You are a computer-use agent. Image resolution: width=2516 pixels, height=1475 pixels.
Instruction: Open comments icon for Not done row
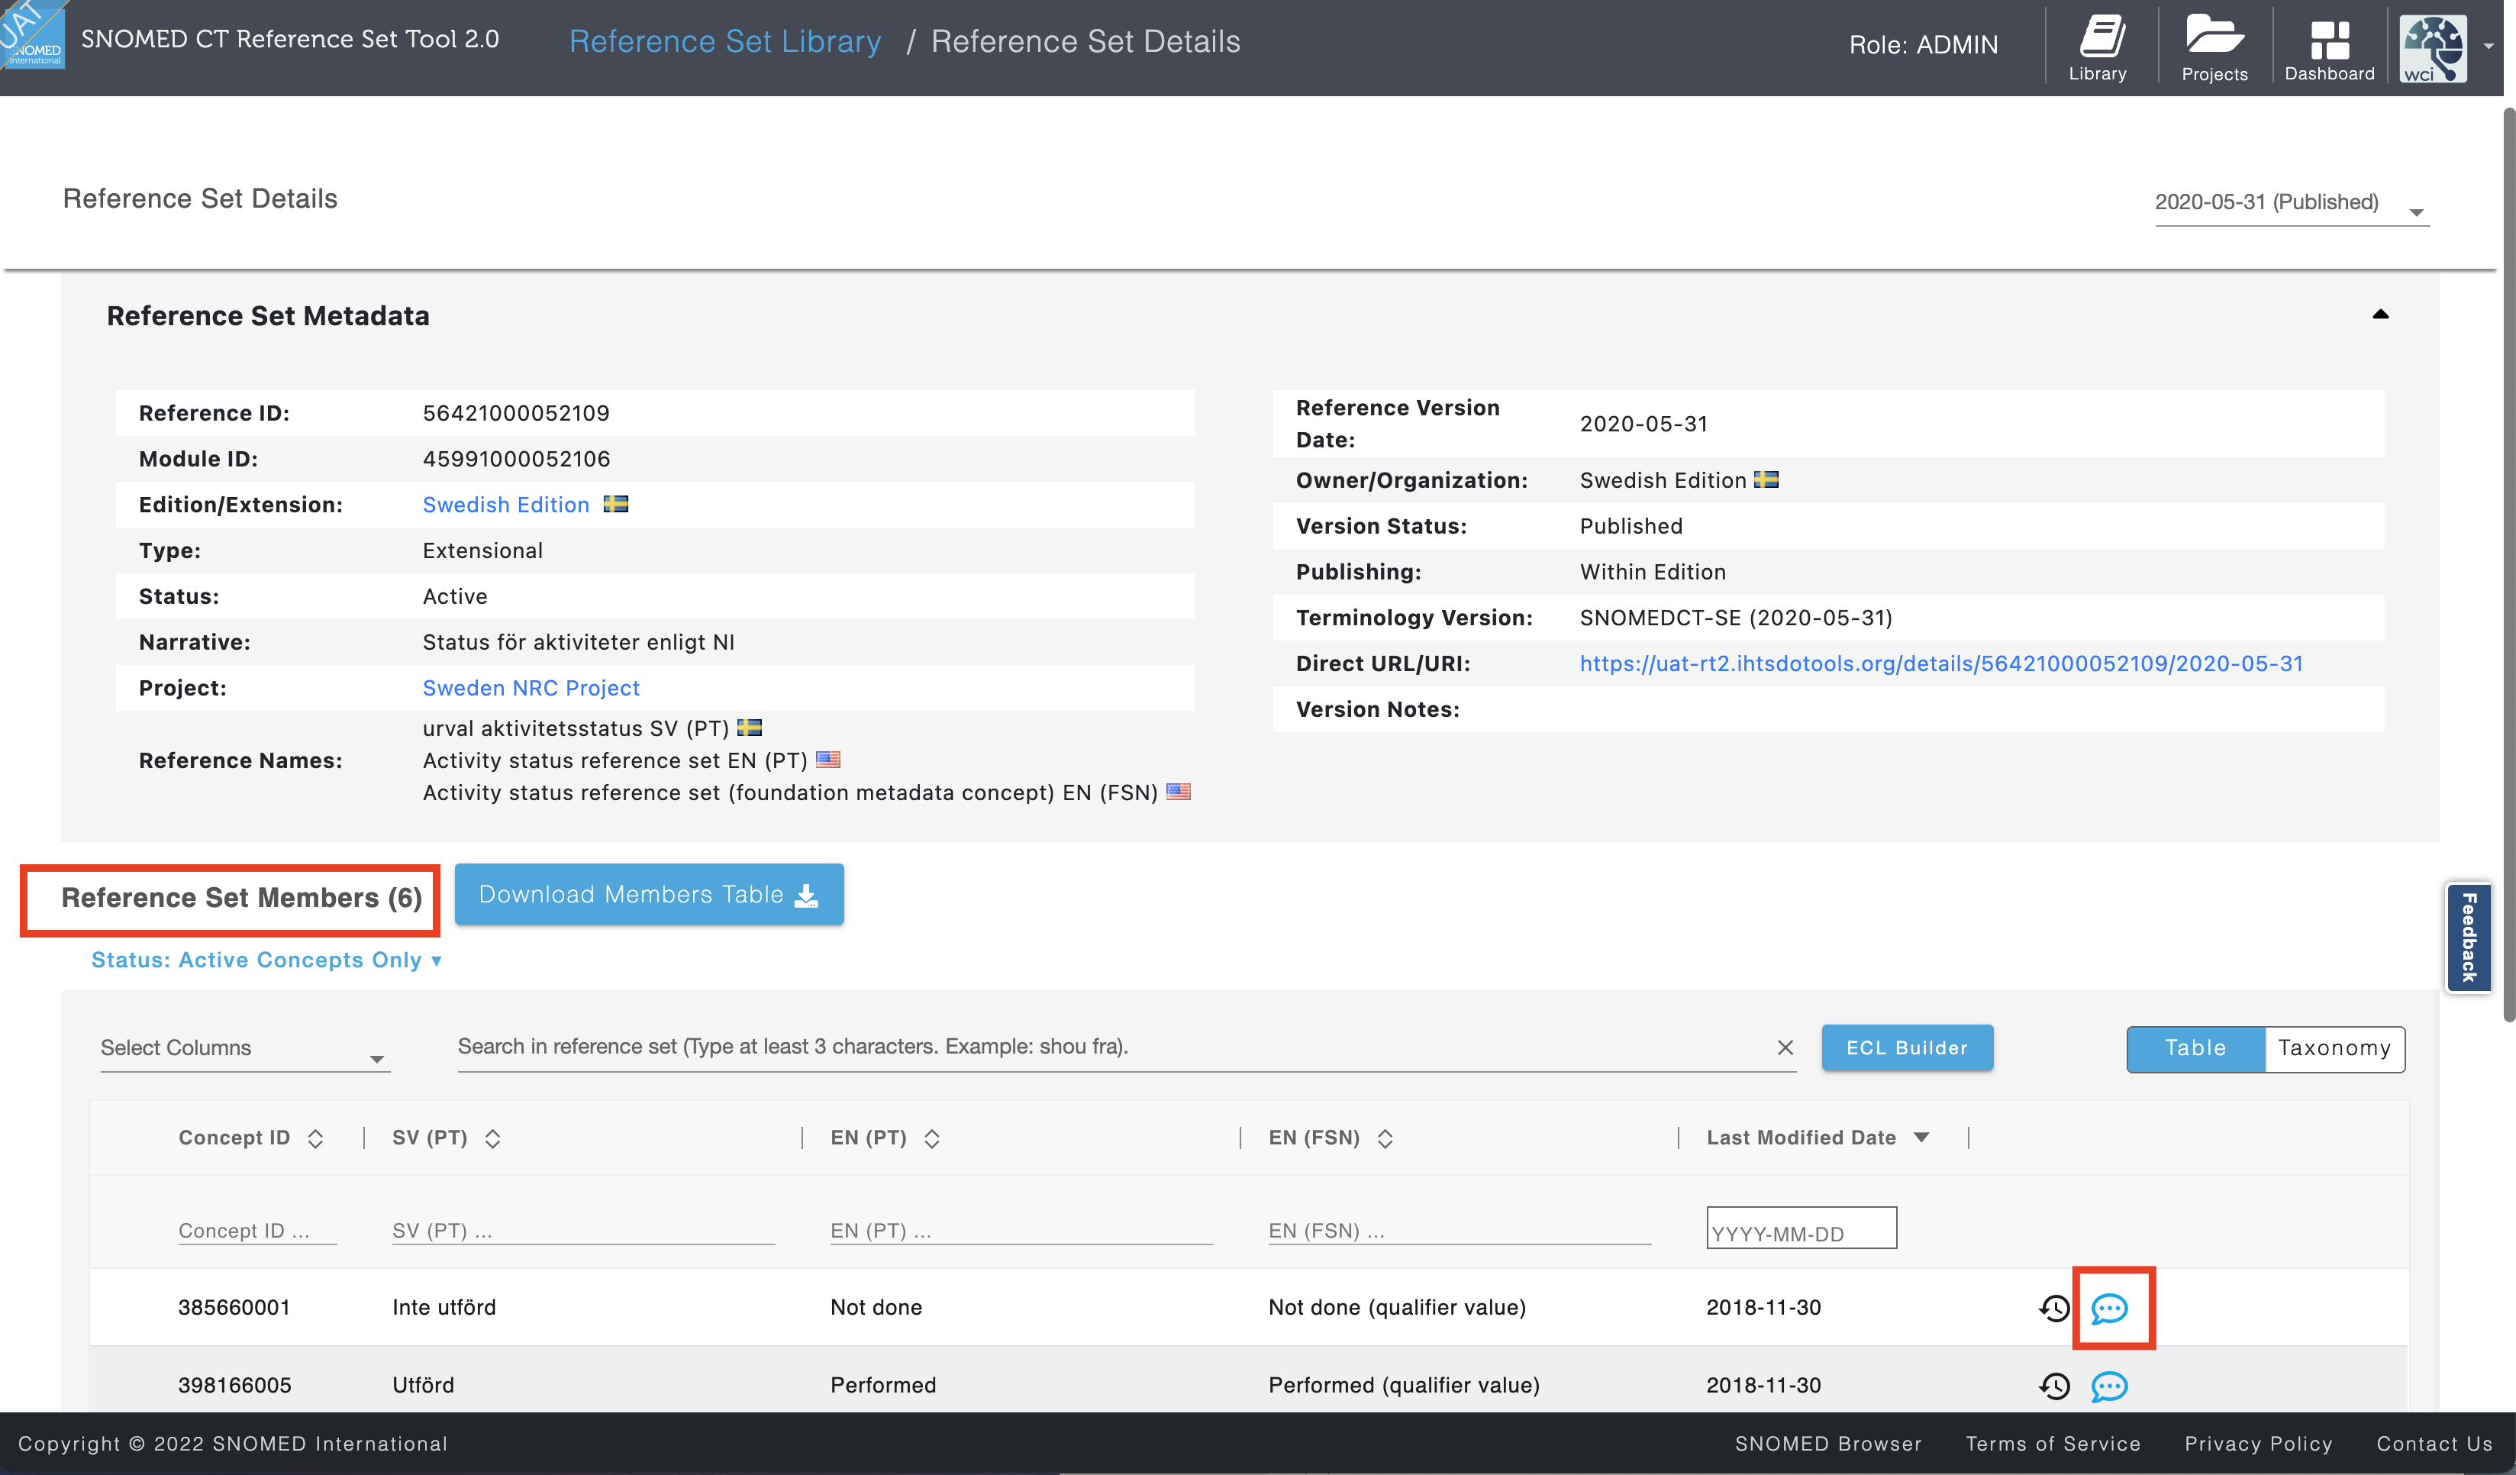(x=2110, y=1309)
